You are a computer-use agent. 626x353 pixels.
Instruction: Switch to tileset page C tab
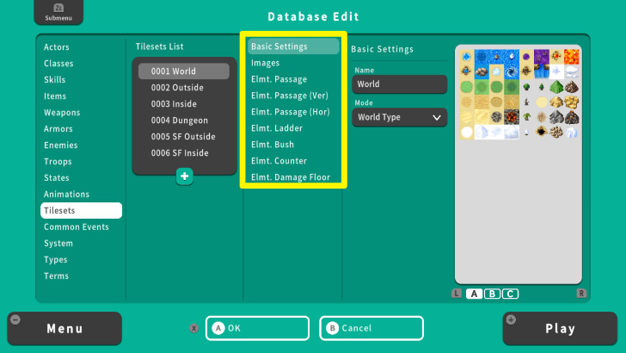(x=510, y=294)
